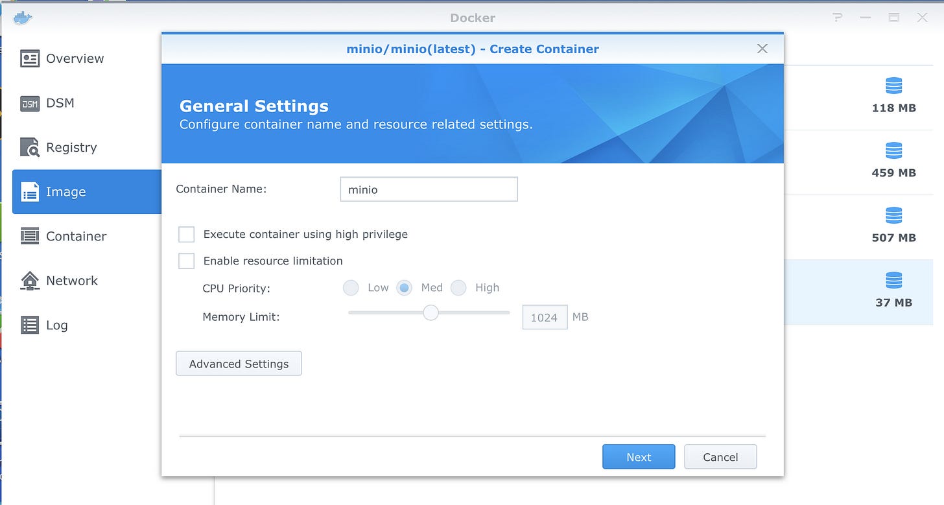This screenshot has width=944, height=505.
Task: Click the 459 MB image size text
Action: point(893,172)
